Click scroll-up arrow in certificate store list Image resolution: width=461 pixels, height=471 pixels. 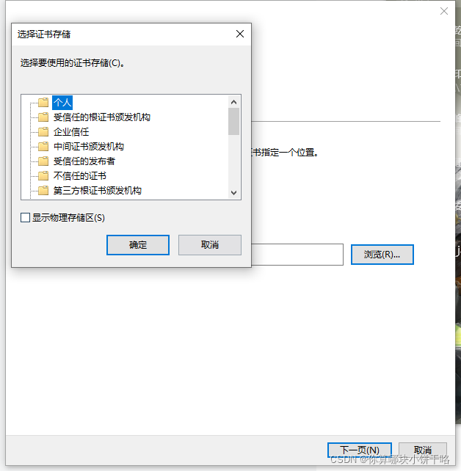click(x=234, y=102)
